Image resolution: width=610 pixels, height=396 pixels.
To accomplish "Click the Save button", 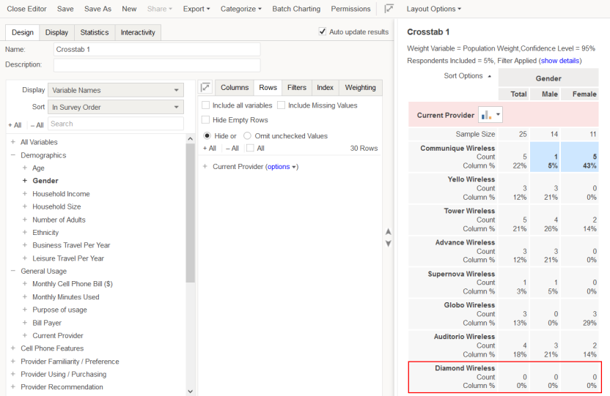I will point(65,9).
